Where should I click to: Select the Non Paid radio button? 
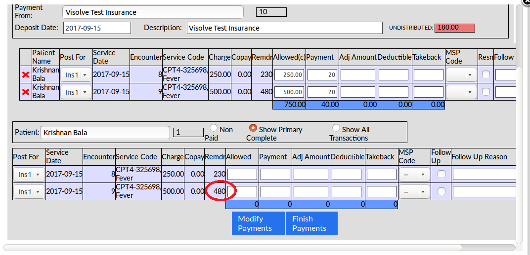(x=214, y=128)
